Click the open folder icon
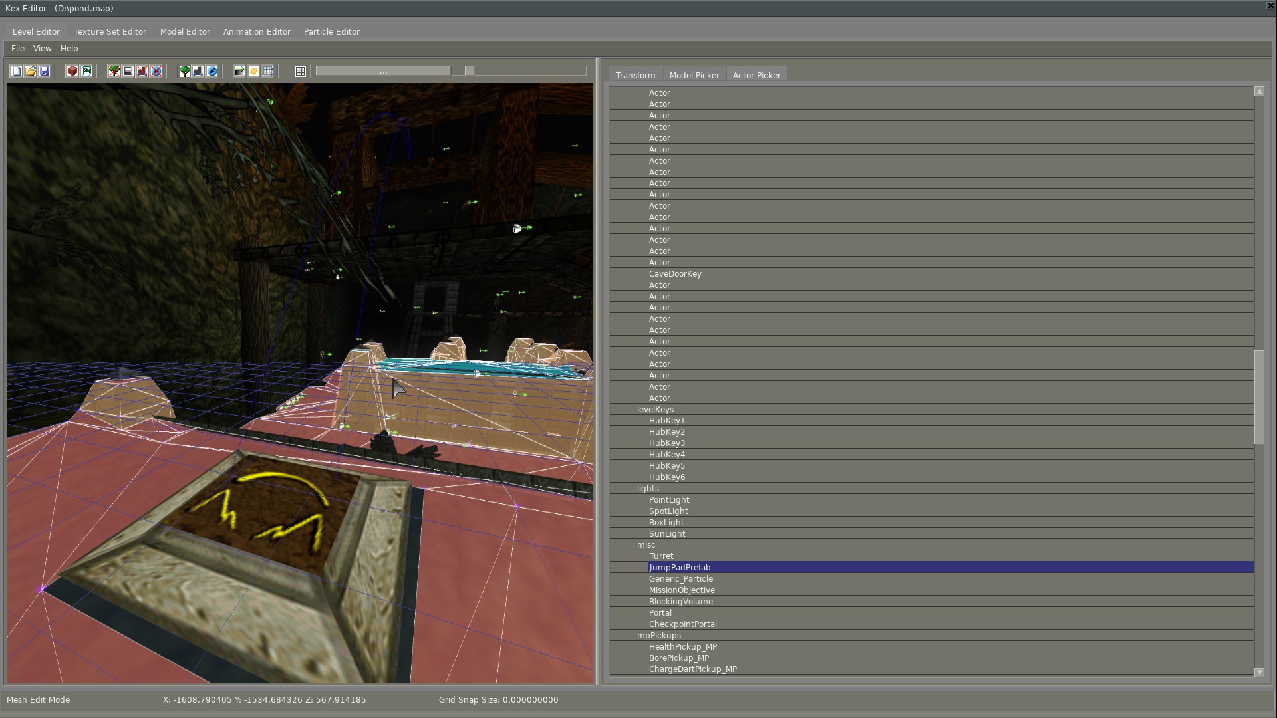The image size is (1277, 718). pos(31,71)
